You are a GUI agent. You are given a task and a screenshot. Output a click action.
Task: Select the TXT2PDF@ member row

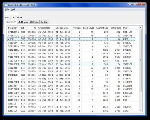[x=71, y=57]
